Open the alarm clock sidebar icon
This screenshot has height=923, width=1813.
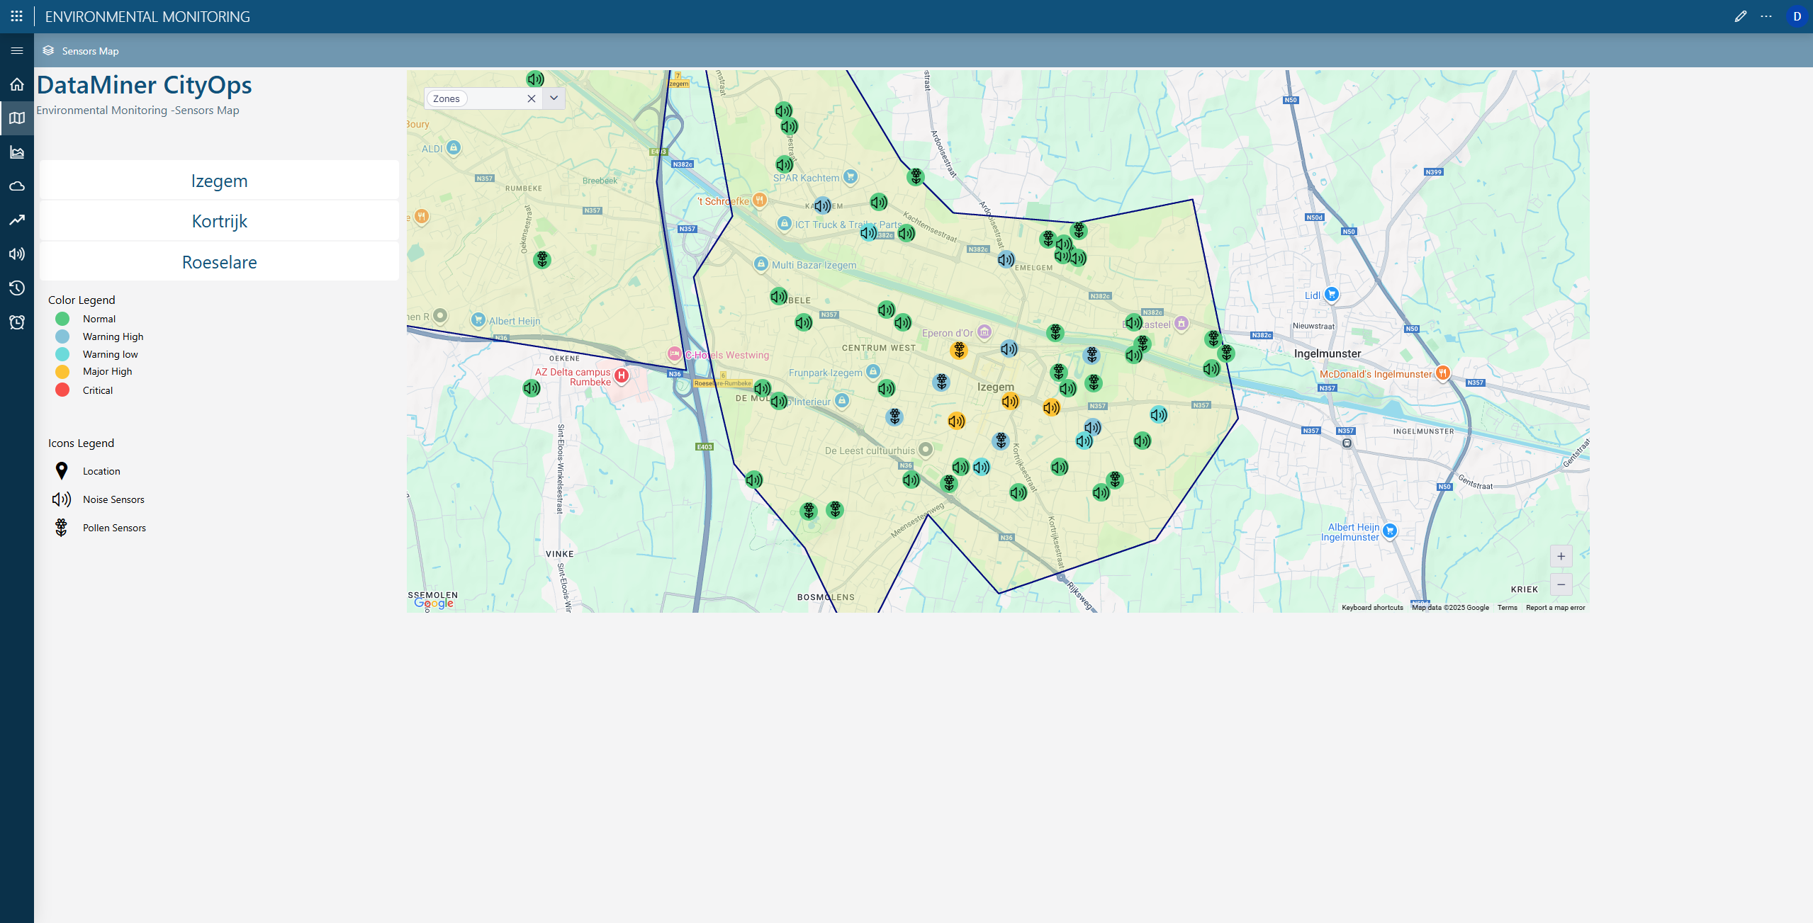pyautogui.click(x=17, y=322)
